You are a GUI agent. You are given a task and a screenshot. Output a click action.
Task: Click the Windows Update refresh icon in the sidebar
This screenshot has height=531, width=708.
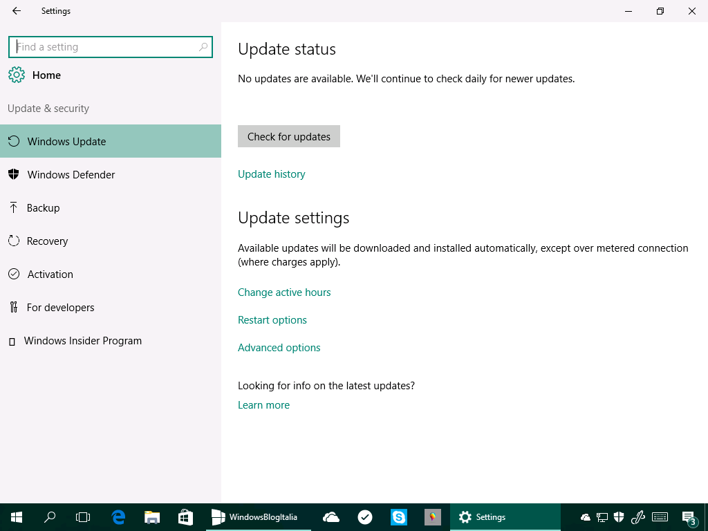click(14, 141)
